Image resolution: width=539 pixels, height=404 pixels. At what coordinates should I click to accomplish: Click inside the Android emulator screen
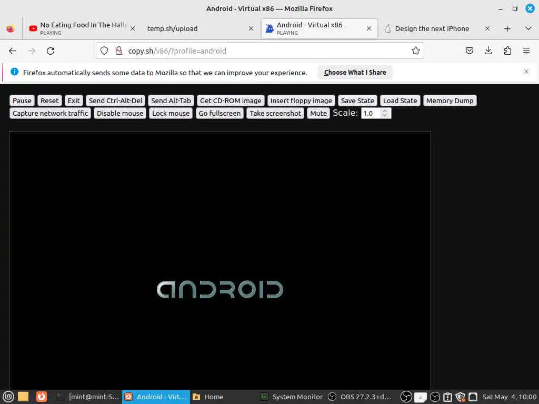219,260
